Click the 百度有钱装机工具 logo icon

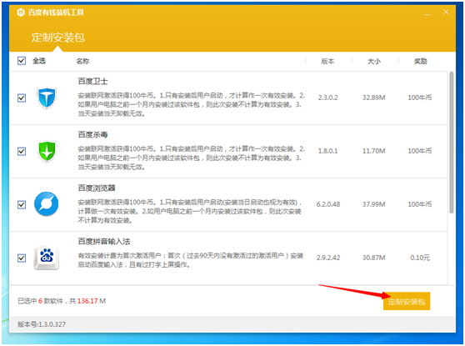[21, 13]
